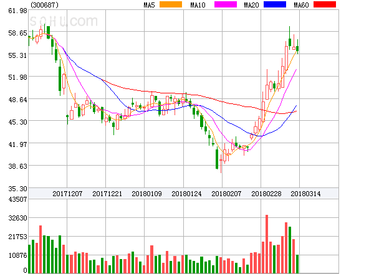Click the 61.98 price axis label
This screenshot has height=274, width=374.
(18, 11)
